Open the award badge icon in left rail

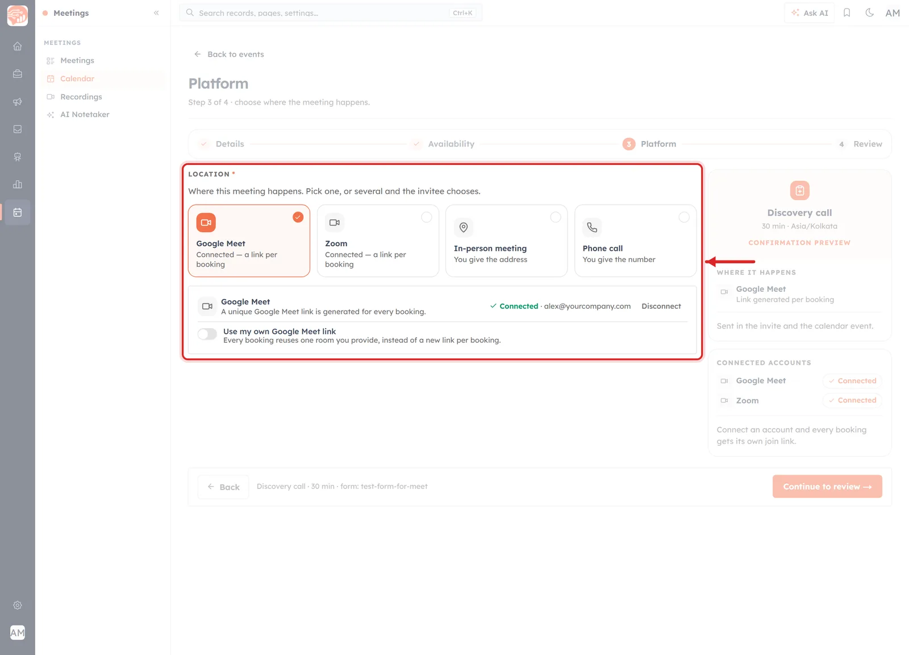pyautogui.click(x=18, y=157)
